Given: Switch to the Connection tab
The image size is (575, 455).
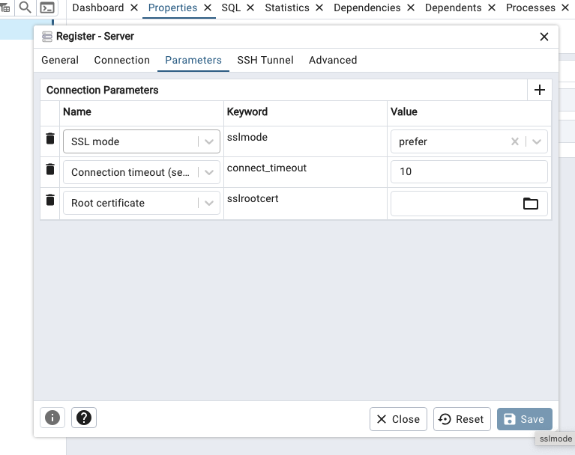Looking at the screenshot, I should pos(121,60).
